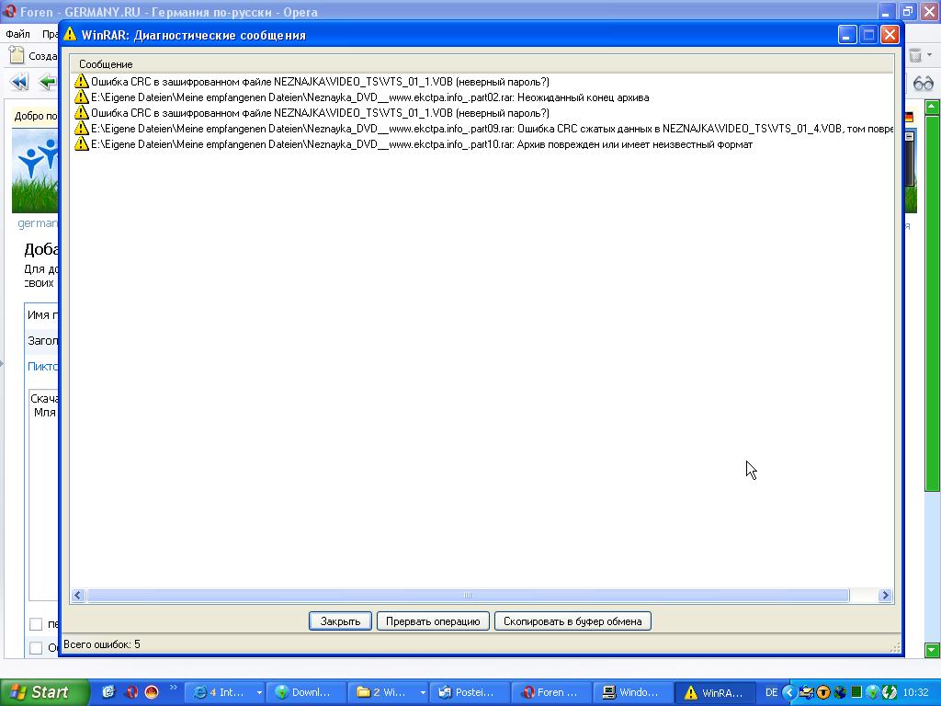Open the Windows Start menu
941x706 pixels.
(44, 692)
